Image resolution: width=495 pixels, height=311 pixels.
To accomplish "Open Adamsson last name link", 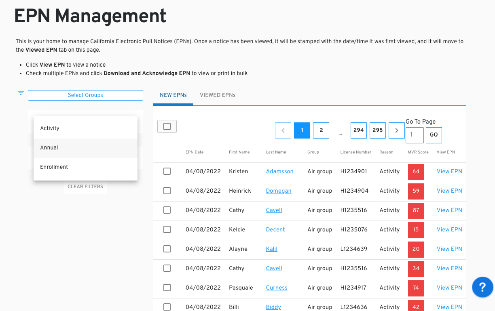I will [x=280, y=171].
